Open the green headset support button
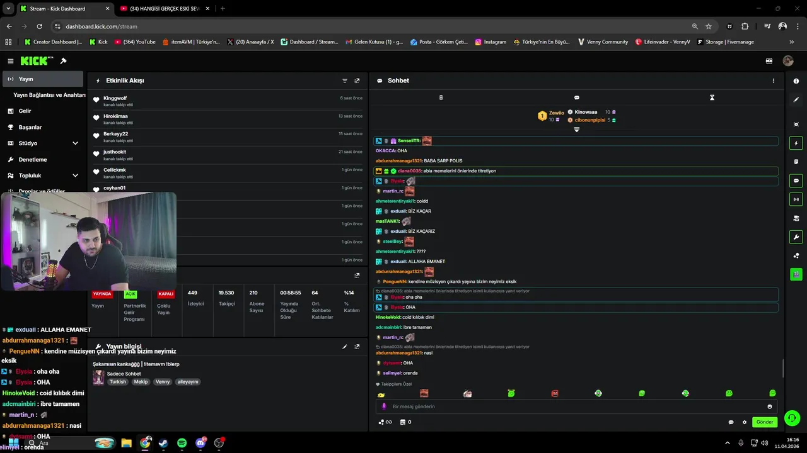The height and width of the screenshot is (453, 807). pyautogui.click(x=792, y=418)
